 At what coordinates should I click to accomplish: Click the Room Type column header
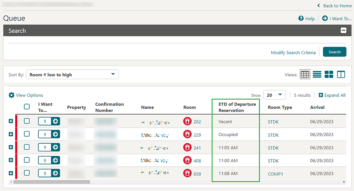[280, 107]
